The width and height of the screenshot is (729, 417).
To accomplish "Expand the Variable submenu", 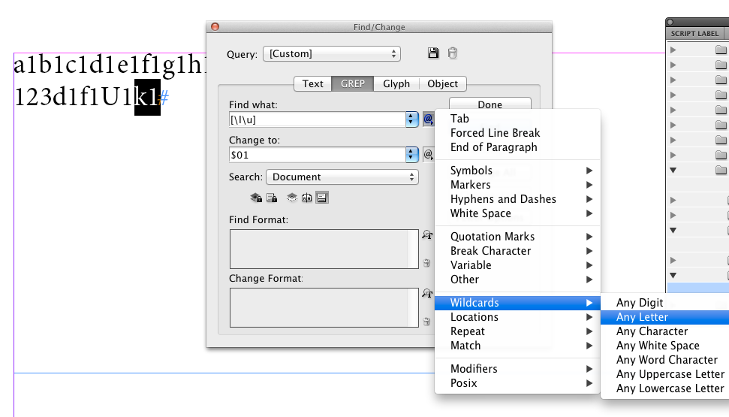I will 517,265.
